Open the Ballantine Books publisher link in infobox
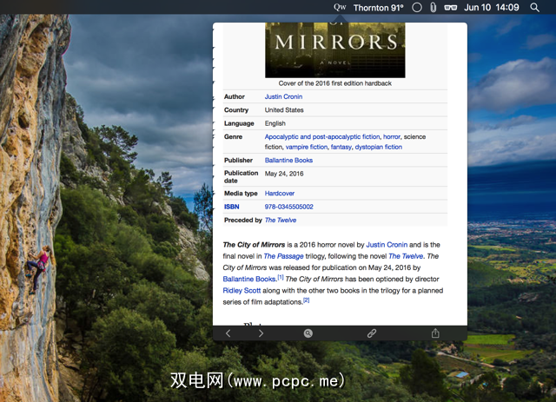The image size is (556, 402). pyautogui.click(x=288, y=161)
